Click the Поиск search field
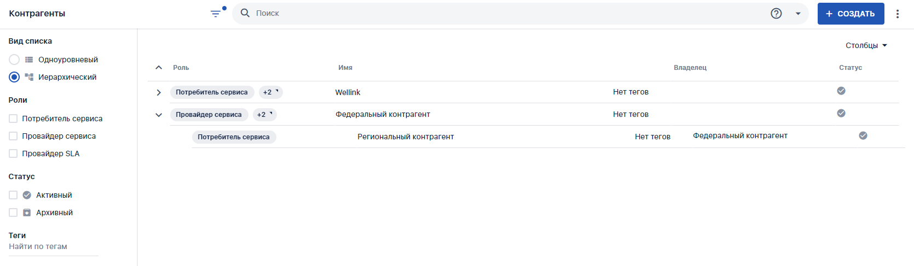 tap(509, 13)
